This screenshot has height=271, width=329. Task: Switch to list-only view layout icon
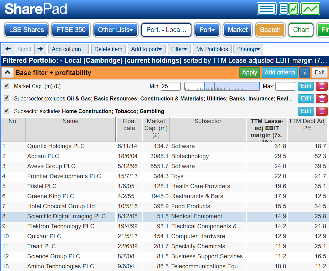click(x=266, y=9)
